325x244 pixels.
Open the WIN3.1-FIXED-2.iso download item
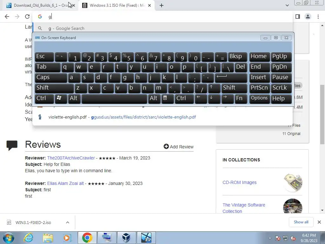pos(33,222)
